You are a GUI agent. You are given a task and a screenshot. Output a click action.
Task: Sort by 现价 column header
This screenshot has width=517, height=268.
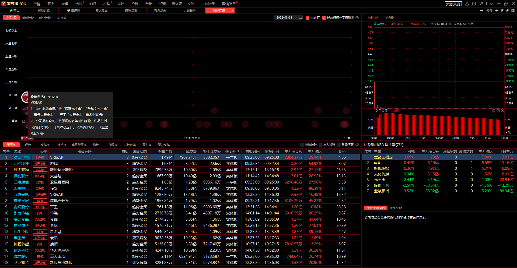(342, 151)
